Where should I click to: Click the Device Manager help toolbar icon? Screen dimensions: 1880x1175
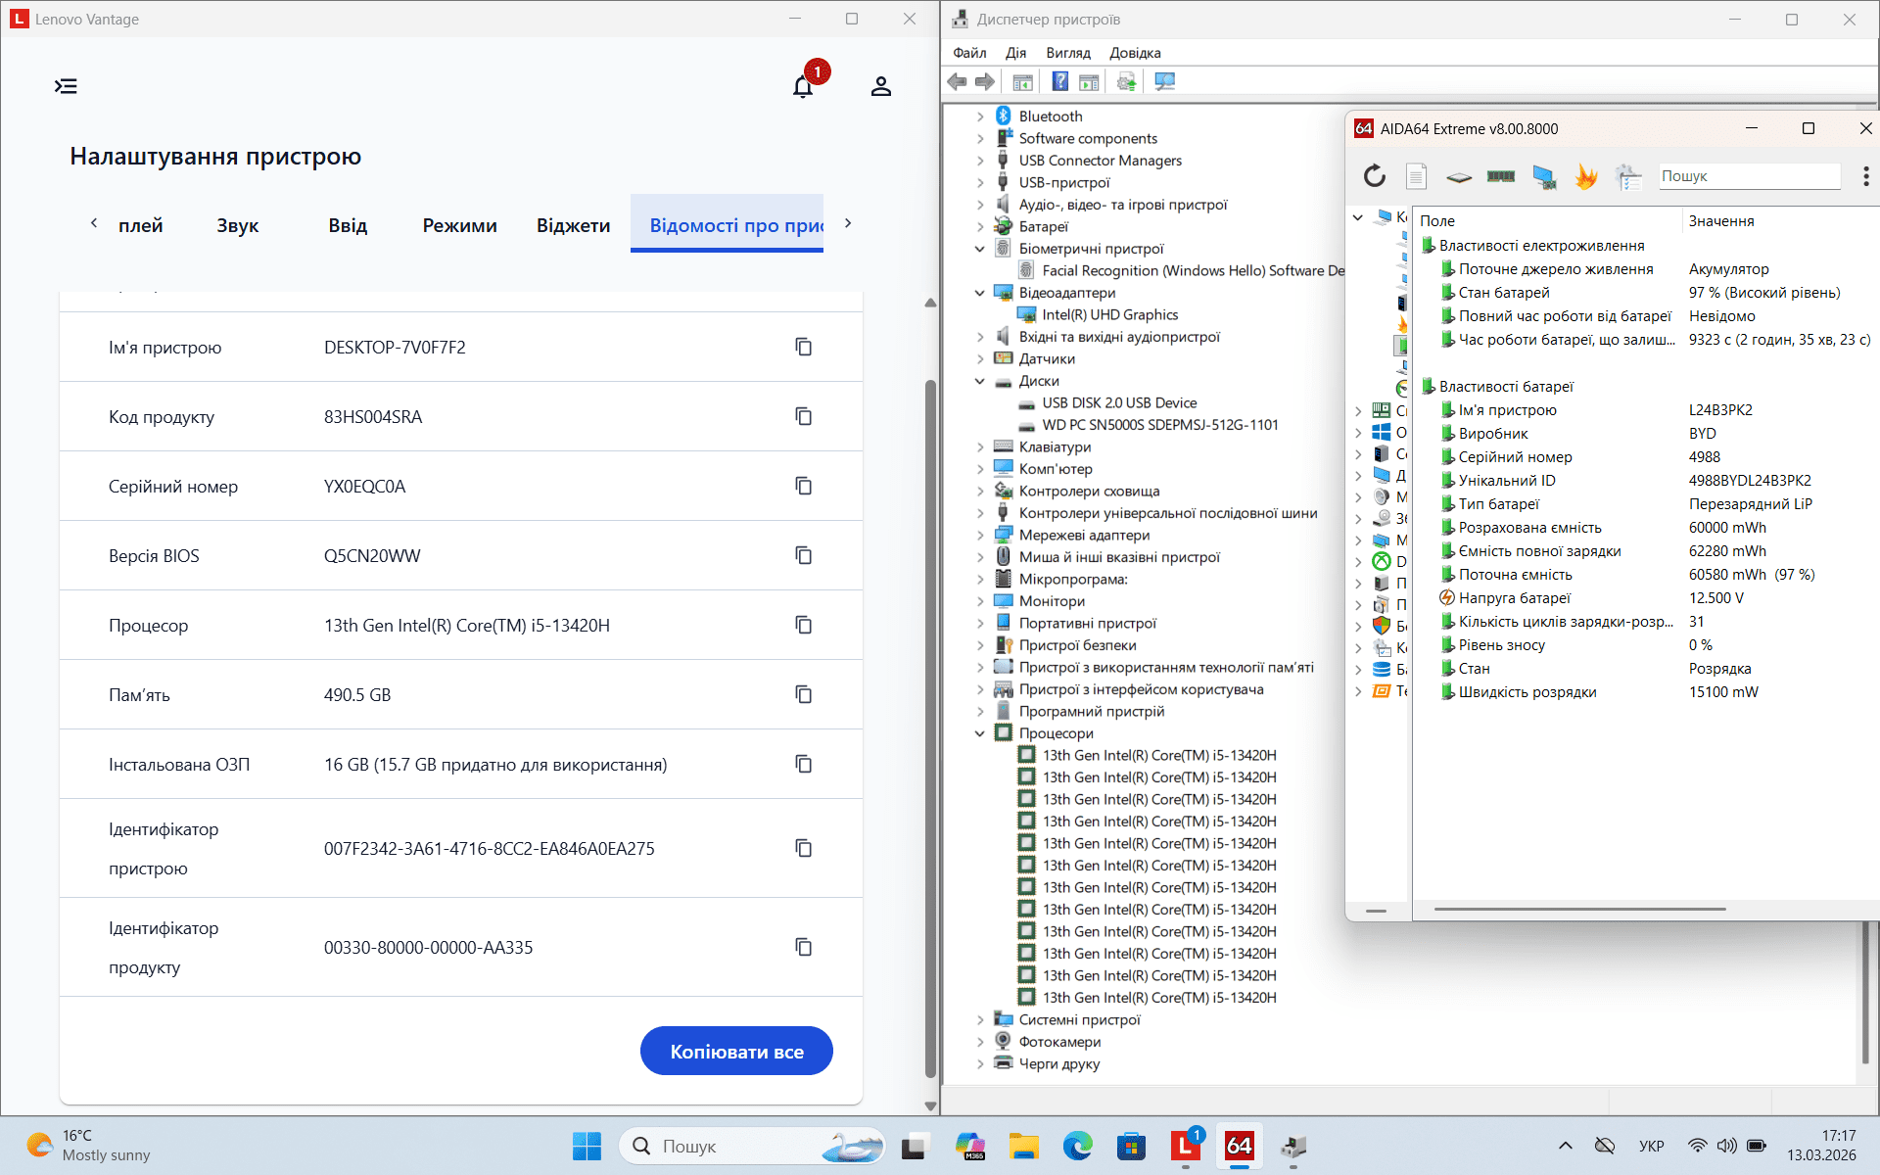1059,82
